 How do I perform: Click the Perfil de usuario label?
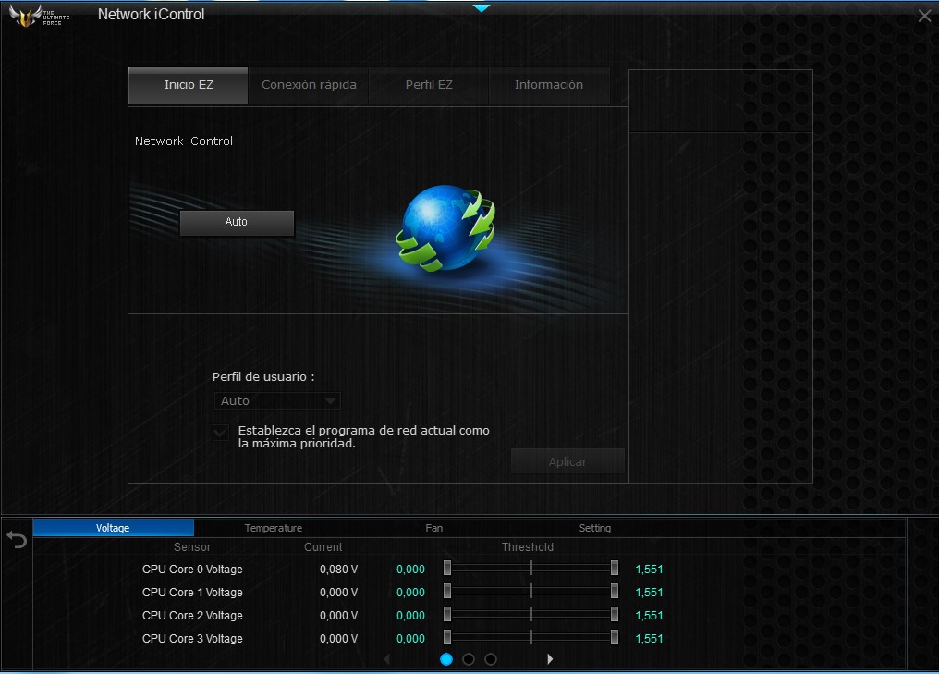click(263, 377)
